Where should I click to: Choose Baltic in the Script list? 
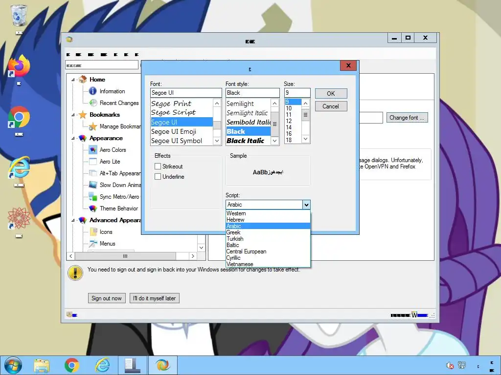click(x=268, y=245)
